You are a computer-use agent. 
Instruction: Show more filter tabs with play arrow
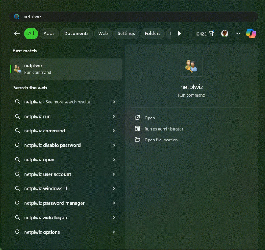tap(180, 34)
